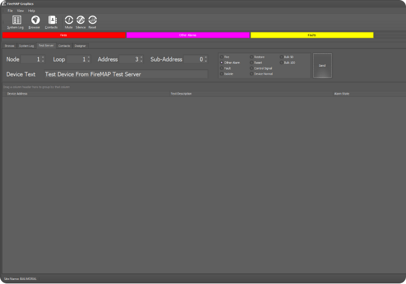
Task: Select the Fire radio button
Action: coord(221,57)
